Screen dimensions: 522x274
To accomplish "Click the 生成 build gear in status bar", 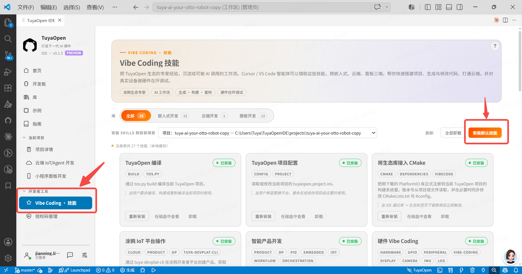I will 128,270.
